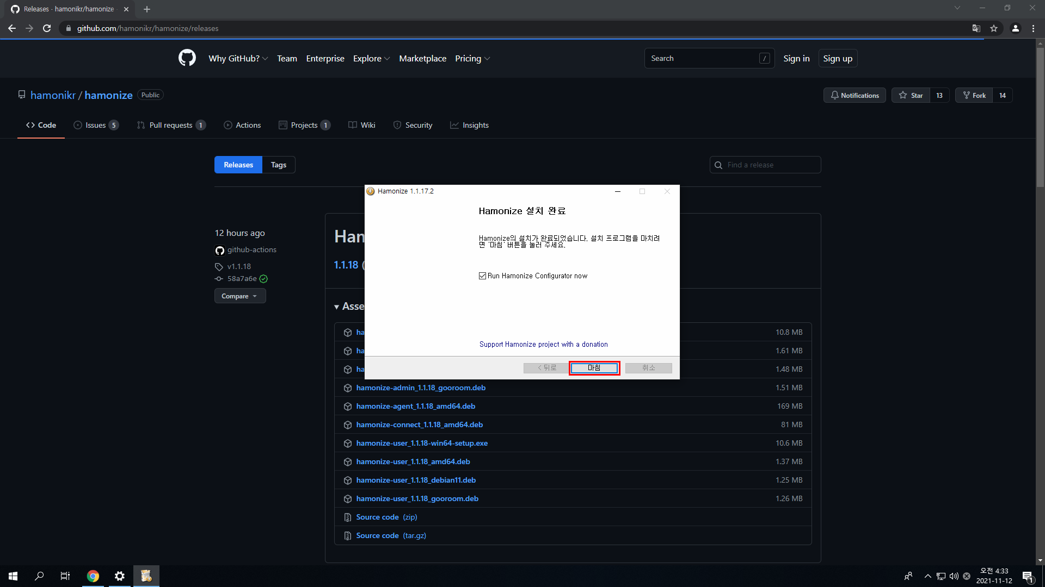Switch to the Code tab

pyautogui.click(x=41, y=125)
